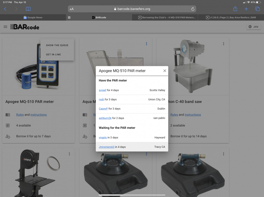Choose Get In Line menu option
This screenshot has width=264, height=197.
click(x=54, y=54)
